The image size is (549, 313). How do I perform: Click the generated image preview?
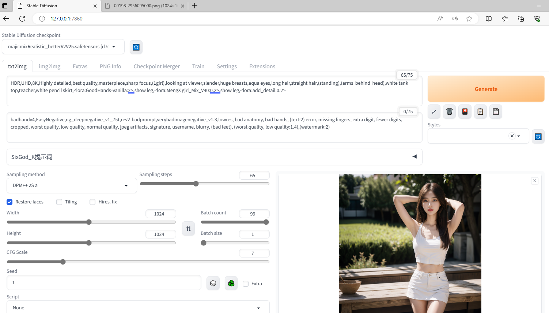pyautogui.click(x=410, y=244)
